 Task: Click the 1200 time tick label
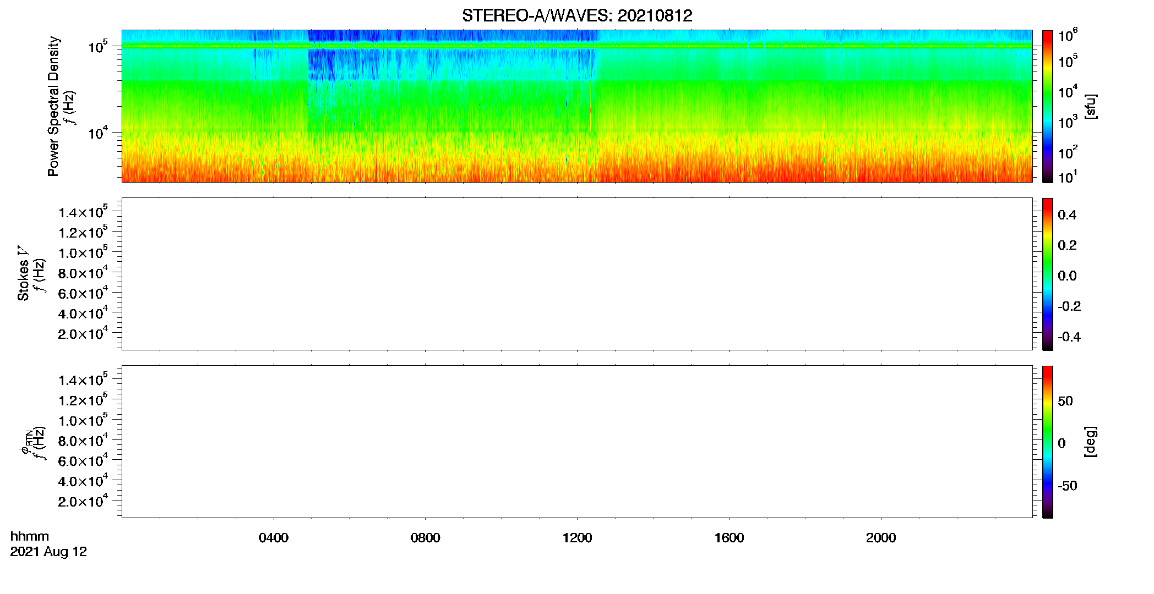[577, 538]
